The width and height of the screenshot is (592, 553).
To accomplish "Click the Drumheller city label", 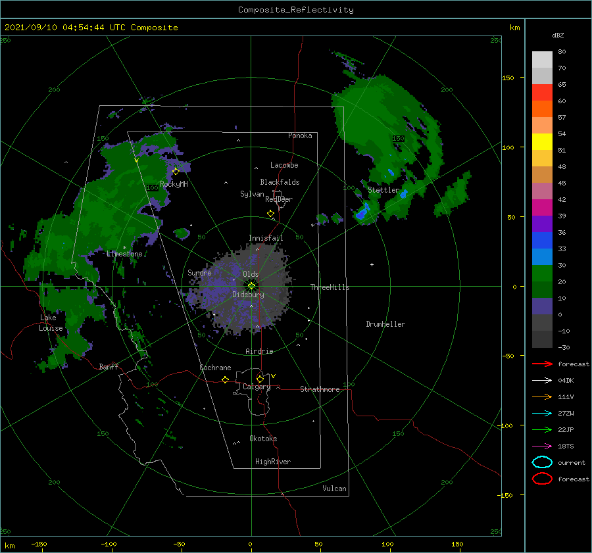I will pyautogui.click(x=385, y=324).
